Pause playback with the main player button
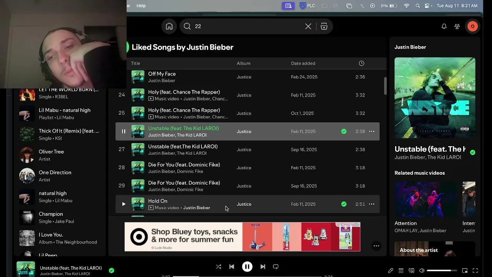The height and width of the screenshot is (277, 492). (247, 267)
